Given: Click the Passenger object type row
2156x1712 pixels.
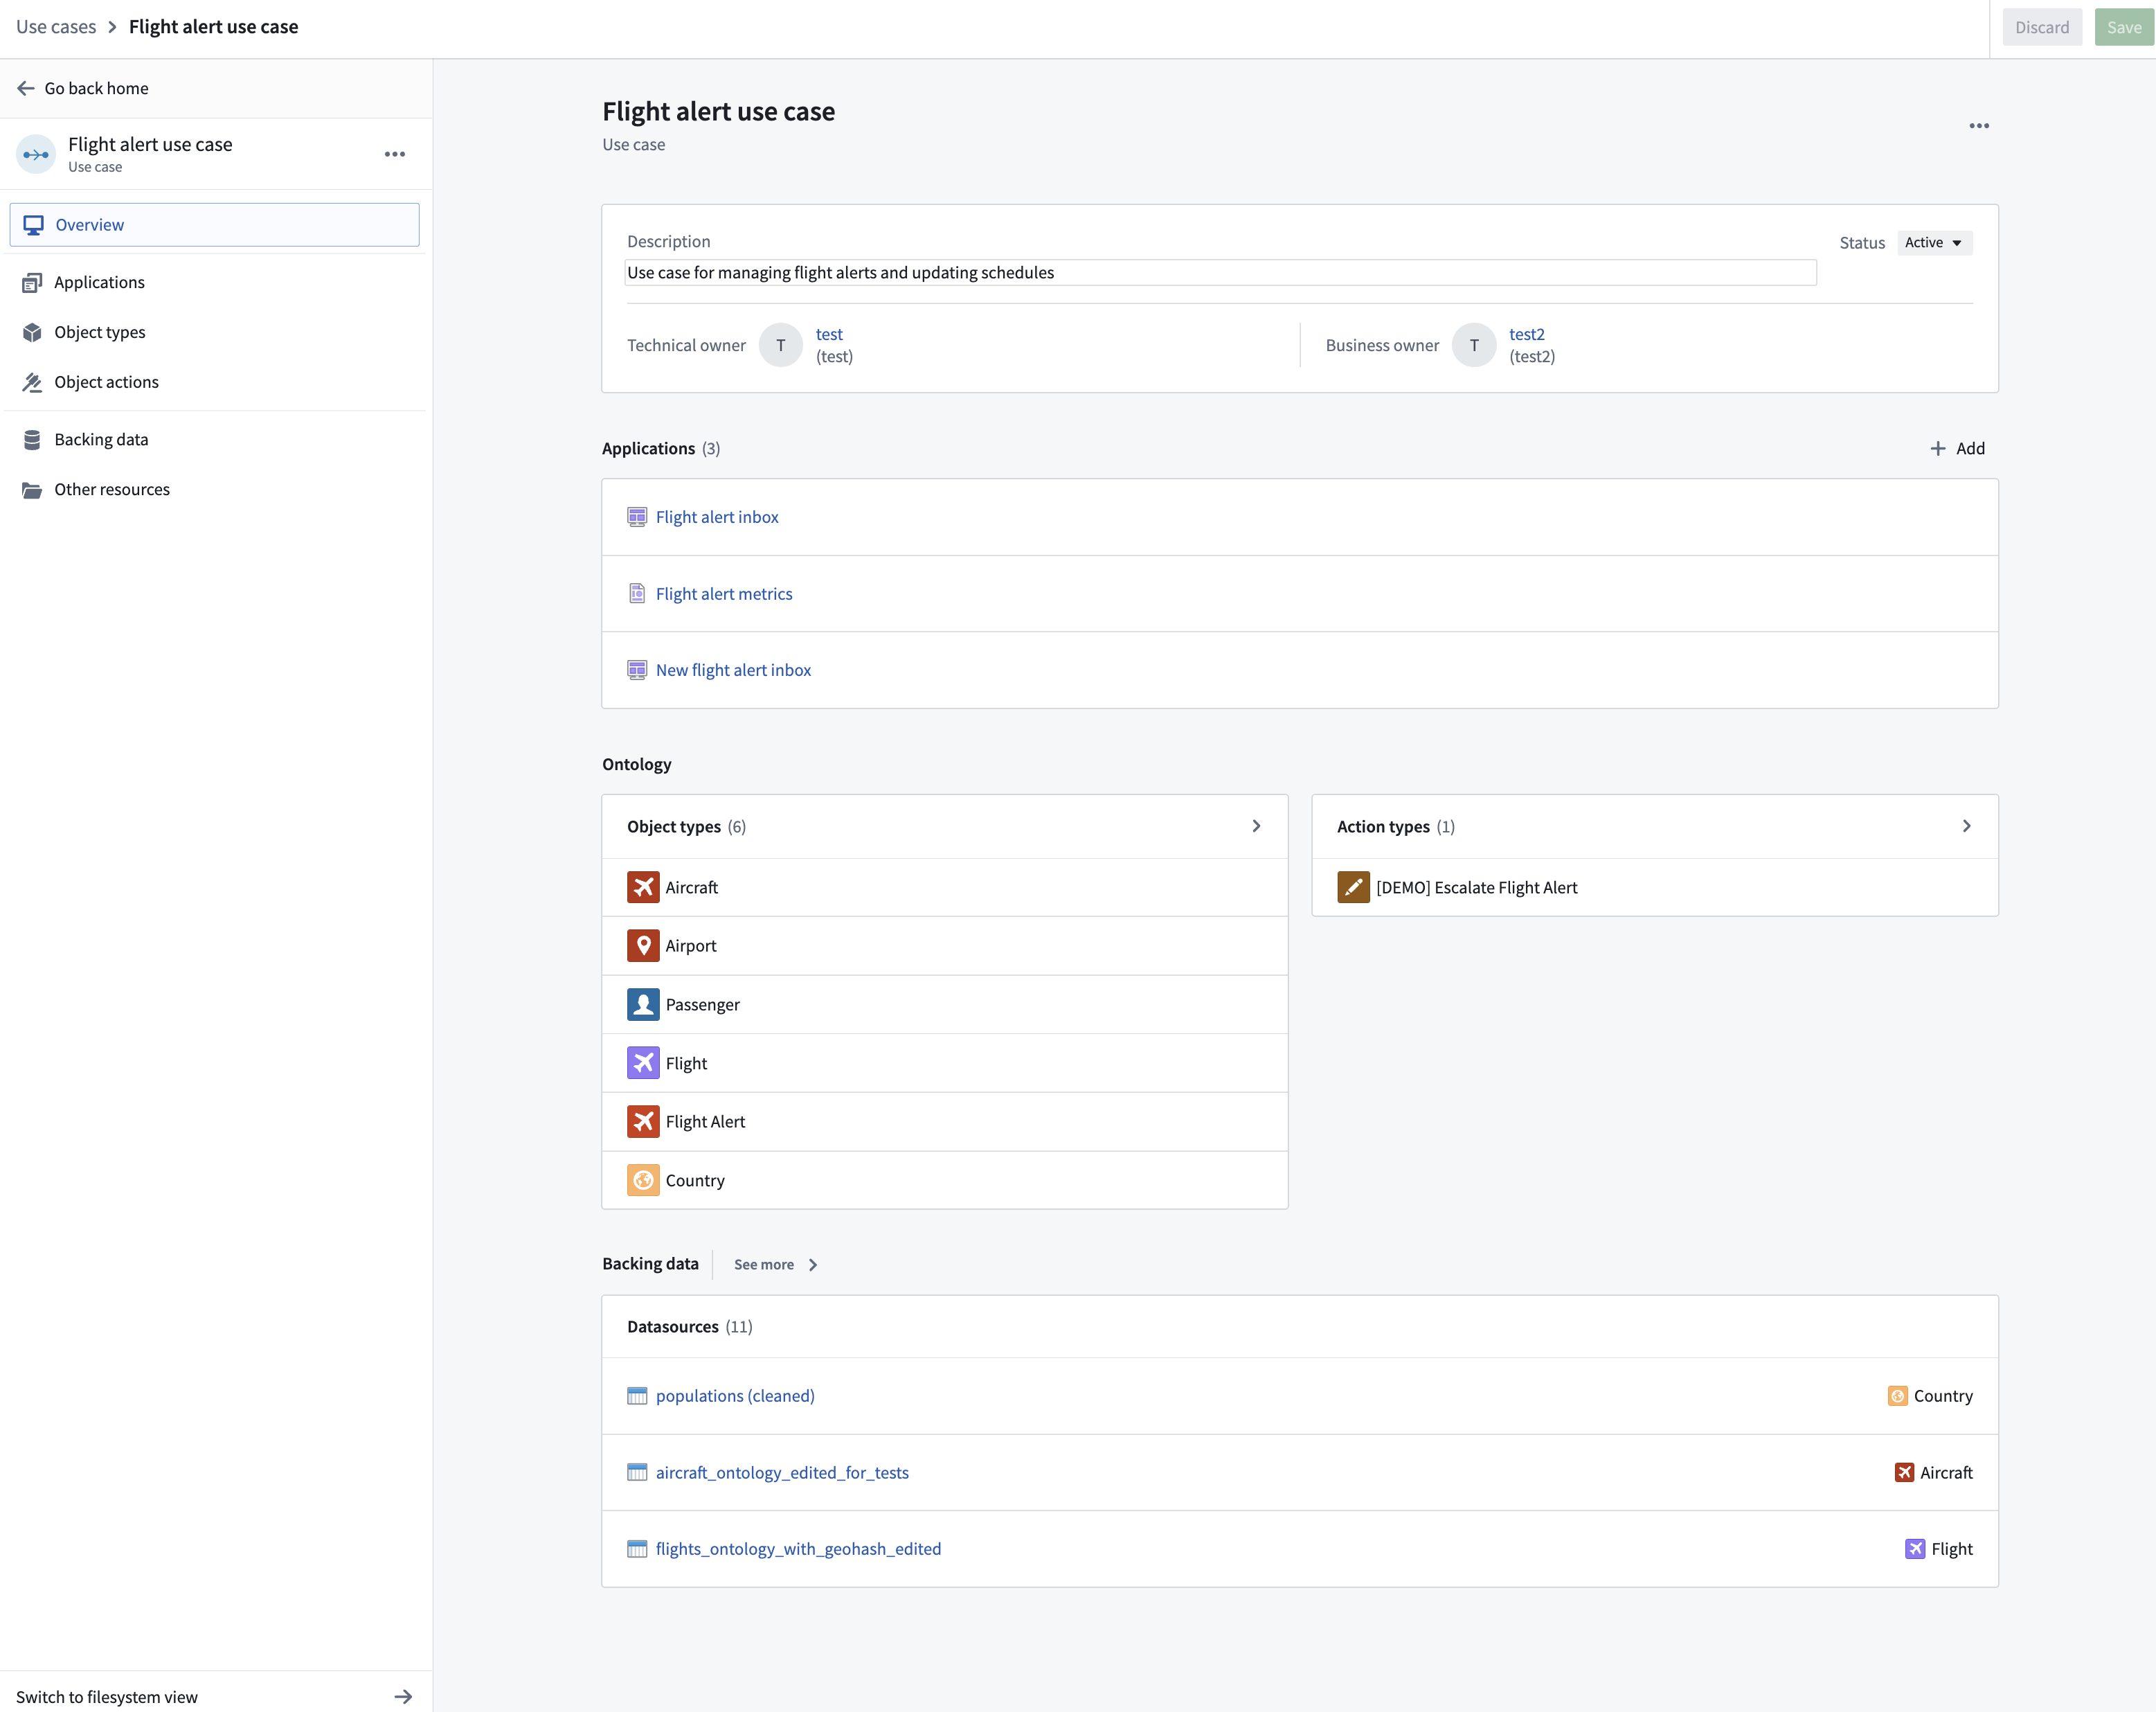Looking at the screenshot, I should [944, 1004].
